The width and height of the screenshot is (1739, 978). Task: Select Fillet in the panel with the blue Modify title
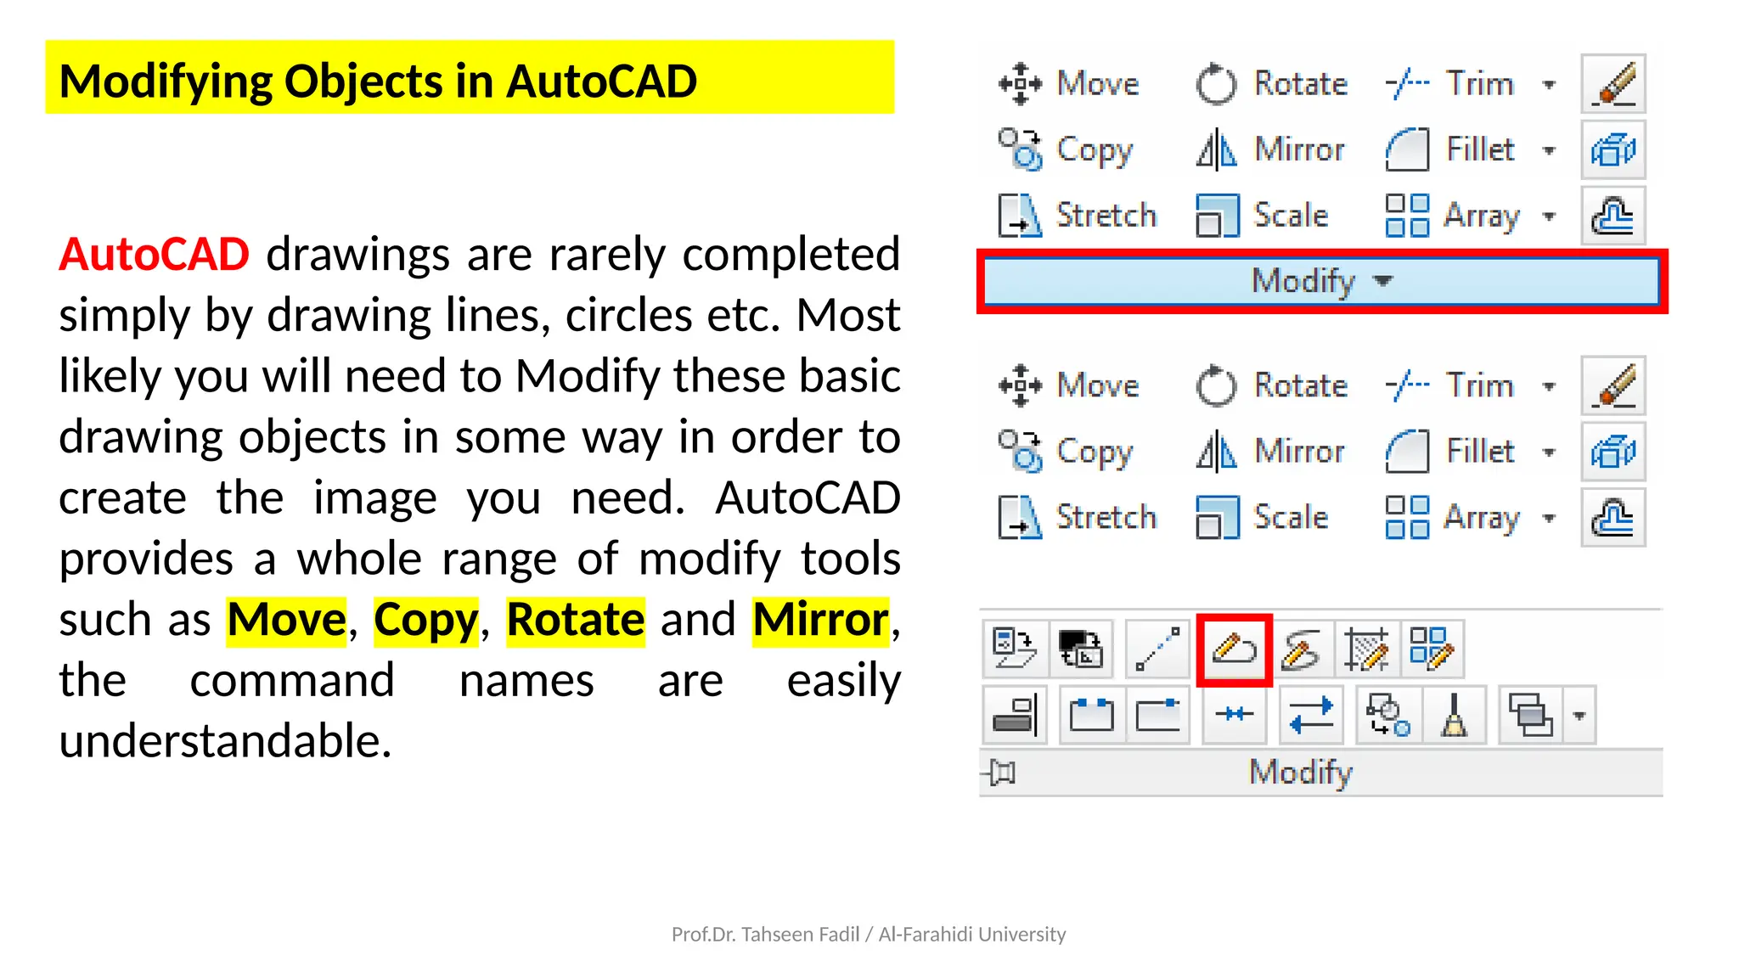tap(1449, 149)
